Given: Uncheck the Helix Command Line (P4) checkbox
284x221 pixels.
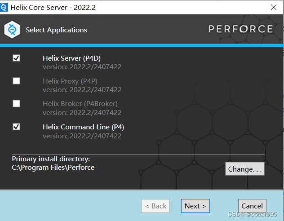Looking at the screenshot, I should tap(16, 127).
